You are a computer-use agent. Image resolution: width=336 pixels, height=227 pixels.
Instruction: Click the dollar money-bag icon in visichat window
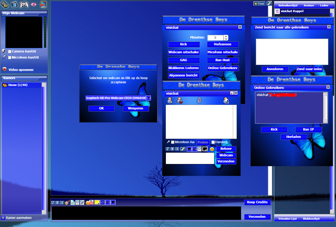pyautogui.click(x=200, y=100)
